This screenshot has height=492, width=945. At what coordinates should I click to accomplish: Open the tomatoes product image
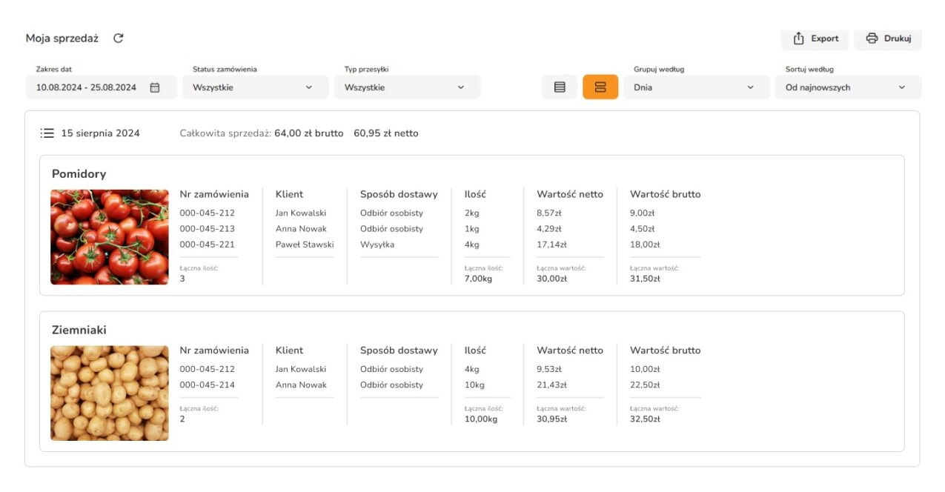pyautogui.click(x=110, y=237)
